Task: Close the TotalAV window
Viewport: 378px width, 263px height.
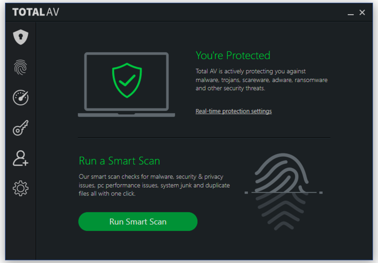Action: coord(362,12)
